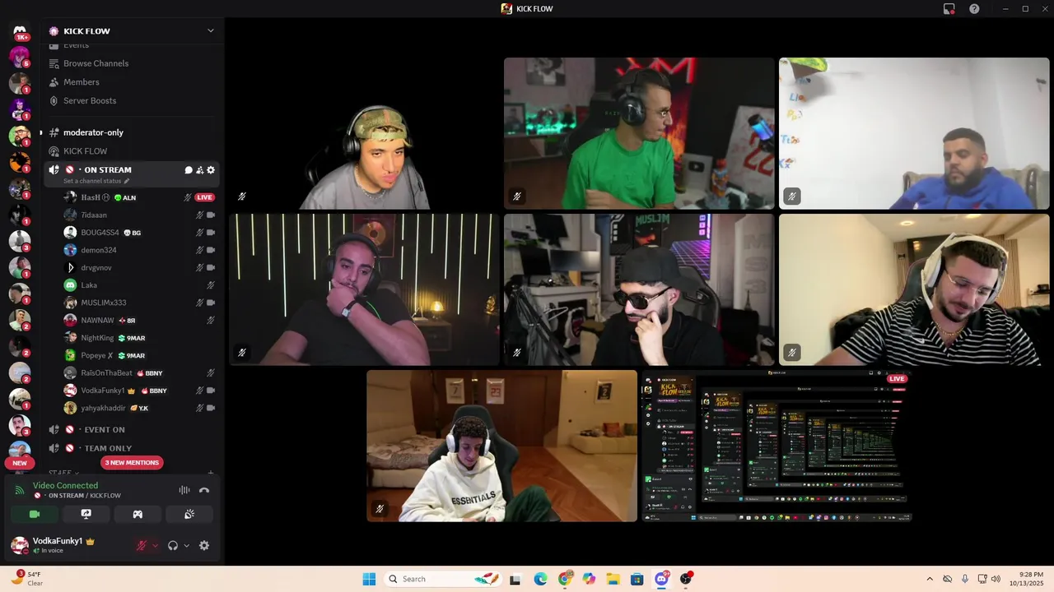Open File Explorer from taskbar
This screenshot has width=1054, height=592.
click(x=613, y=579)
